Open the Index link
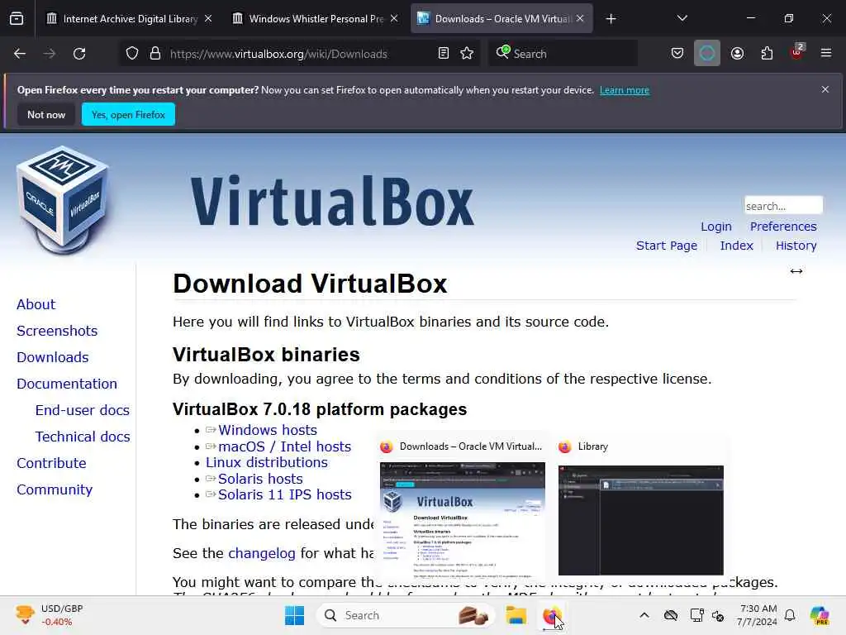Screen dimensions: 846x635 click(736, 245)
